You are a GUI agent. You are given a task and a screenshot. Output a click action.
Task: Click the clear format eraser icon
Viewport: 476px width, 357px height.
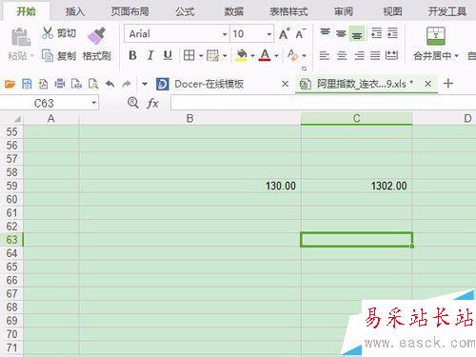pyautogui.click(x=292, y=55)
